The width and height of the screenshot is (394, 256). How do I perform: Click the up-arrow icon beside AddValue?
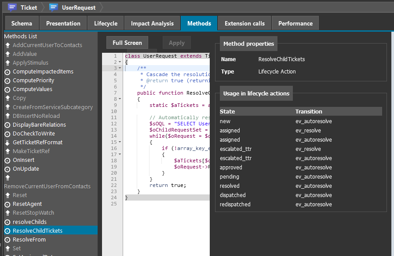[7, 54]
